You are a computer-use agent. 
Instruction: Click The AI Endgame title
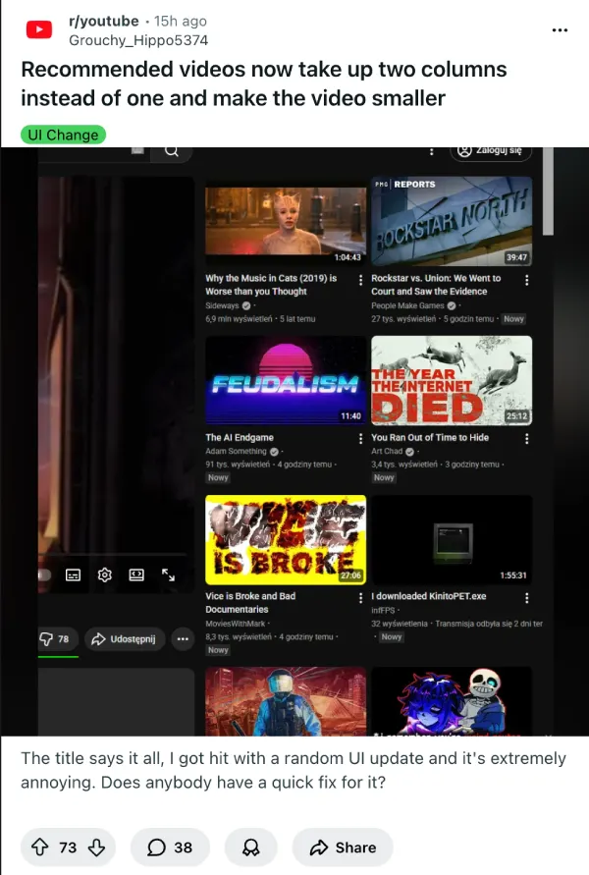(x=240, y=438)
